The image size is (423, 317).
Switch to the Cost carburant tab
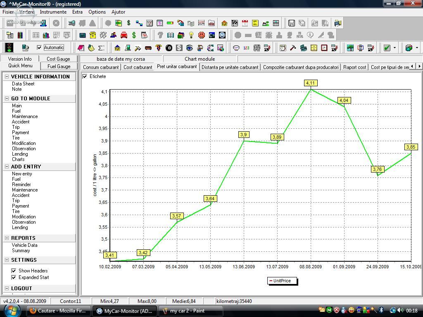pos(138,67)
